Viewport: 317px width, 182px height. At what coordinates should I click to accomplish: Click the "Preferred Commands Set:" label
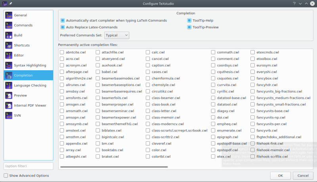pos(81,35)
